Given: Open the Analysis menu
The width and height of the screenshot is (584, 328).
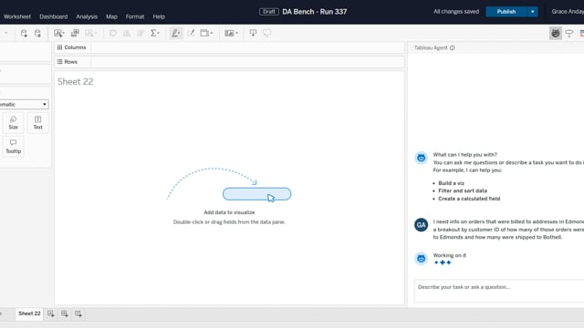Looking at the screenshot, I should coord(87,16).
